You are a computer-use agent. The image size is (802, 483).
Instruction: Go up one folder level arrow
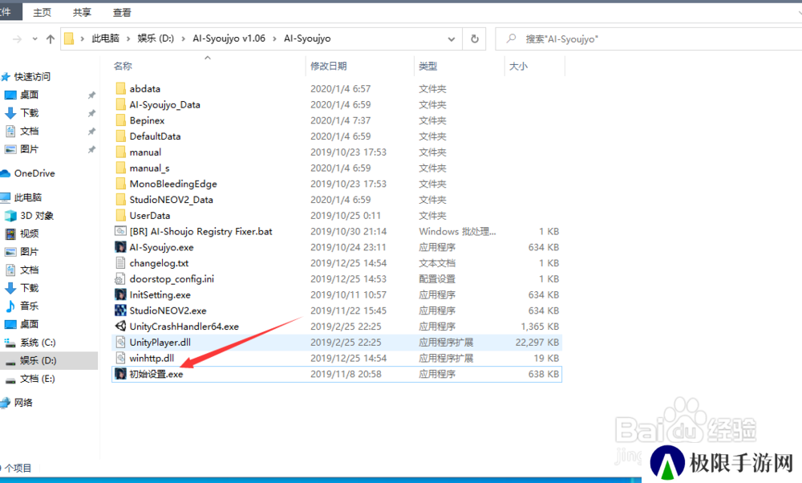(x=50, y=39)
